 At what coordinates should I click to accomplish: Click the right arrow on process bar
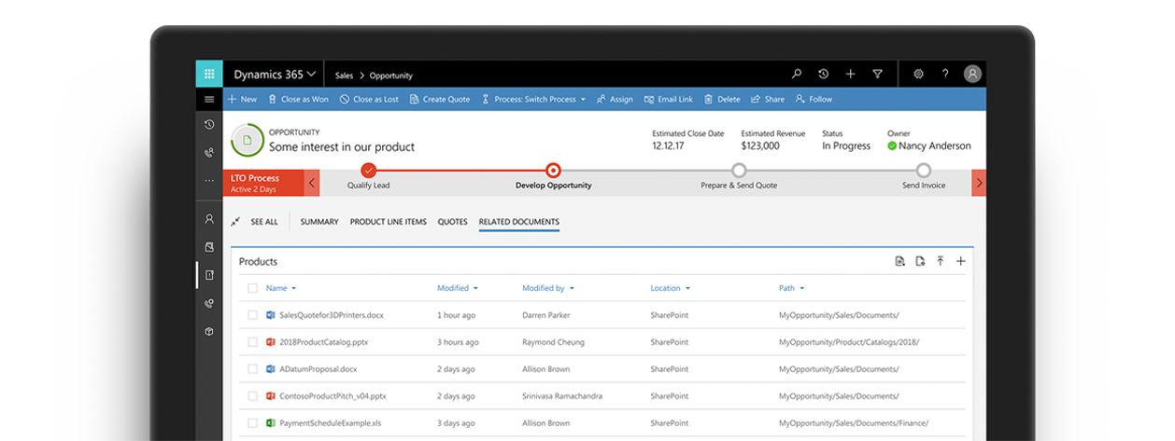[x=978, y=183]
